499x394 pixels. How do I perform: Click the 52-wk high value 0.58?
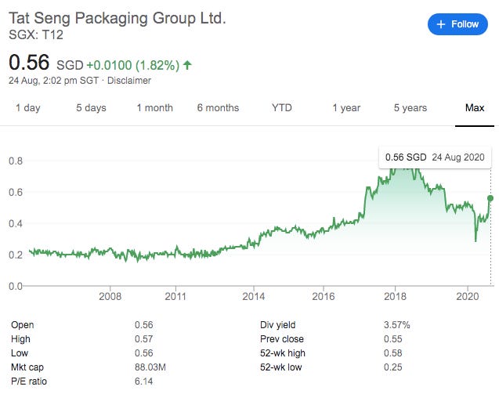[x=393, y=353]
